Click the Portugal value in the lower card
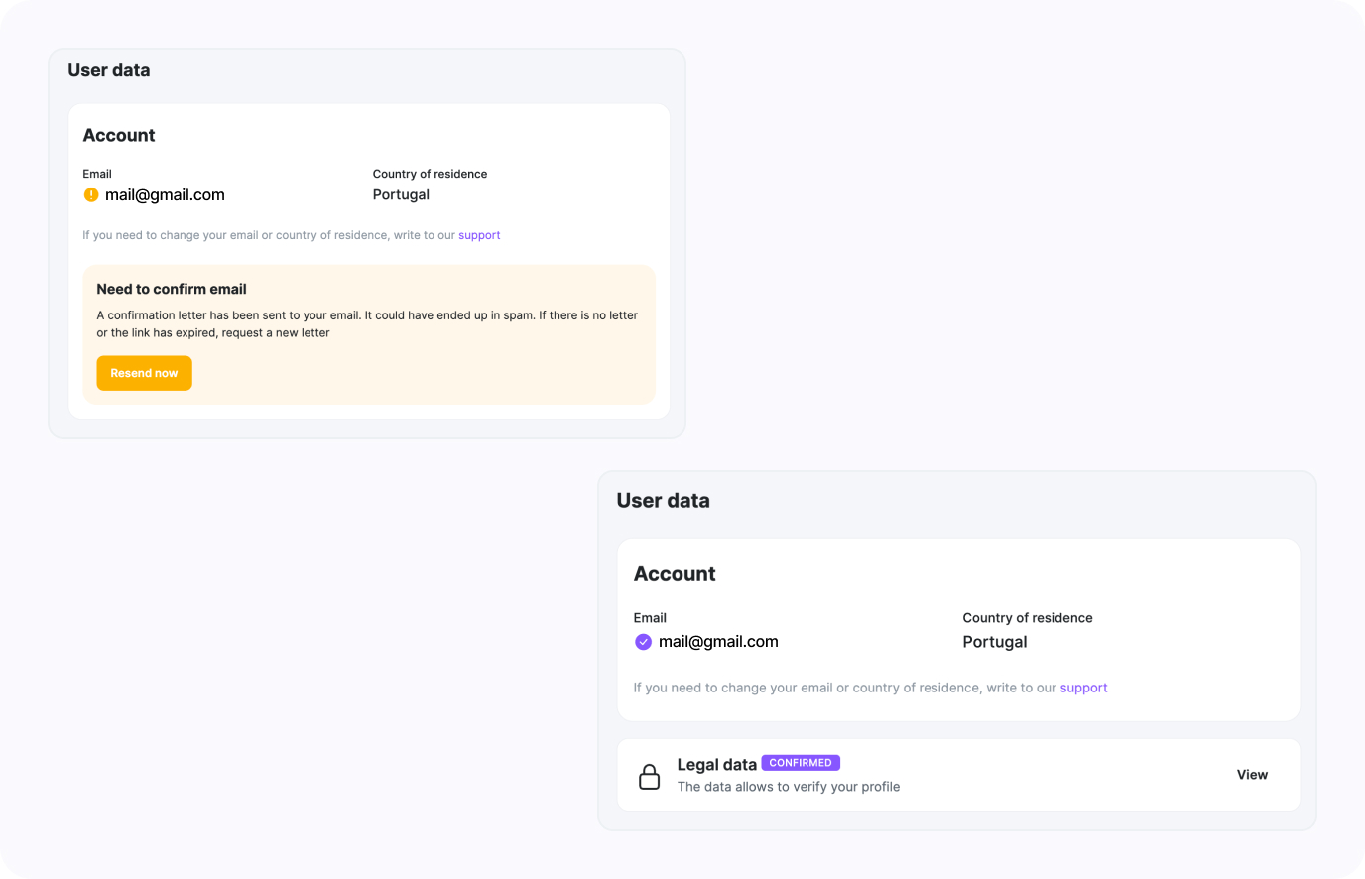Image resolution: width=1365 pixels, height=879 pixels. click(995, 642)
